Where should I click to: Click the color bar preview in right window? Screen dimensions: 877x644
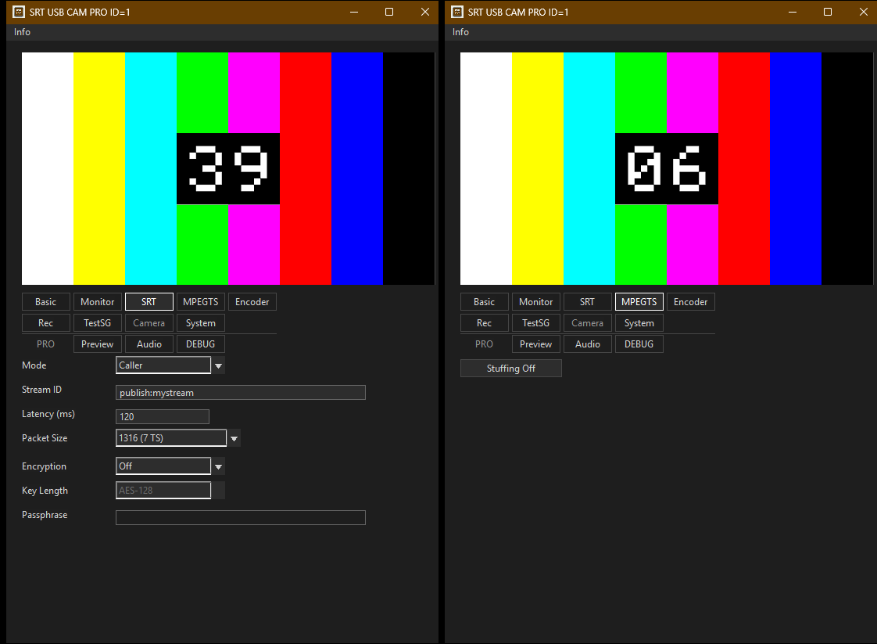tap(667, 168)
